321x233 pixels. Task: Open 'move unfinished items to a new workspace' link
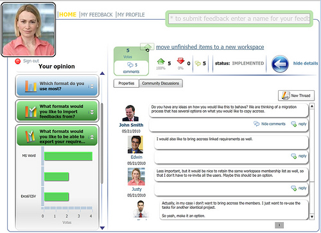tap(210, 47)
